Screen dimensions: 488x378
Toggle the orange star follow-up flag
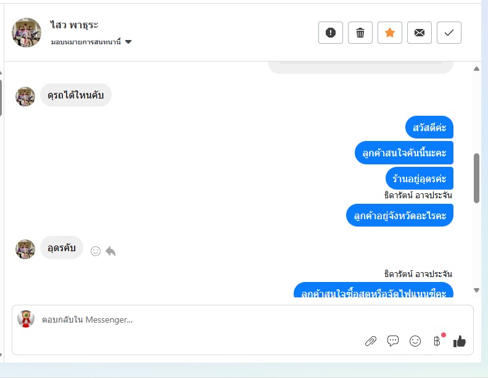coord(390,33)
